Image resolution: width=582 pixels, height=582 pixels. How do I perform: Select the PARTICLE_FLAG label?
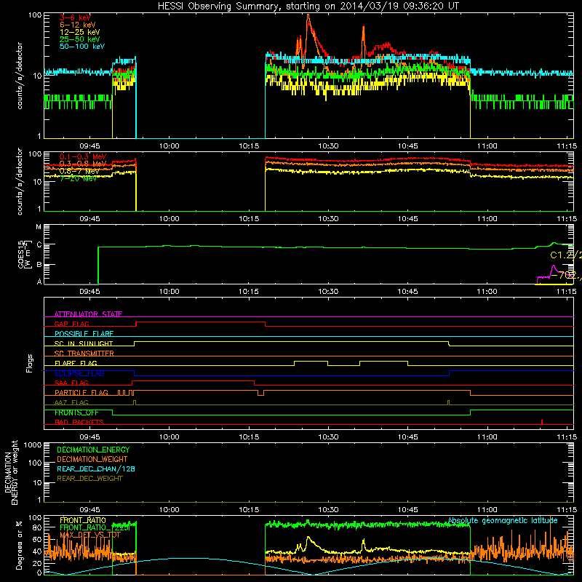click(x=81, y=393)
